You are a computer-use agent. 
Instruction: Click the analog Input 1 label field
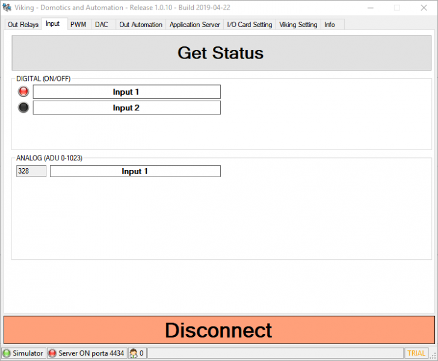(135, 171)
